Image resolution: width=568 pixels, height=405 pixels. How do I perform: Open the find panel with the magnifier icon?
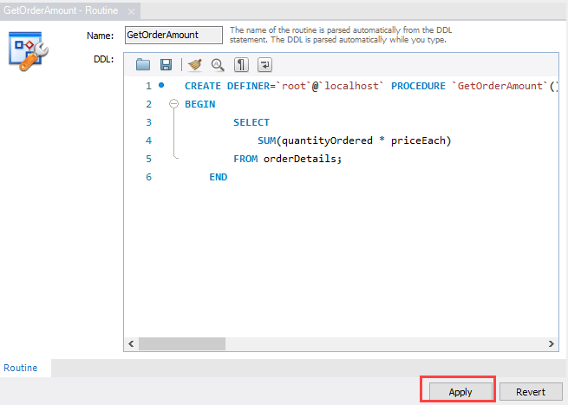(x=218, y=65)
